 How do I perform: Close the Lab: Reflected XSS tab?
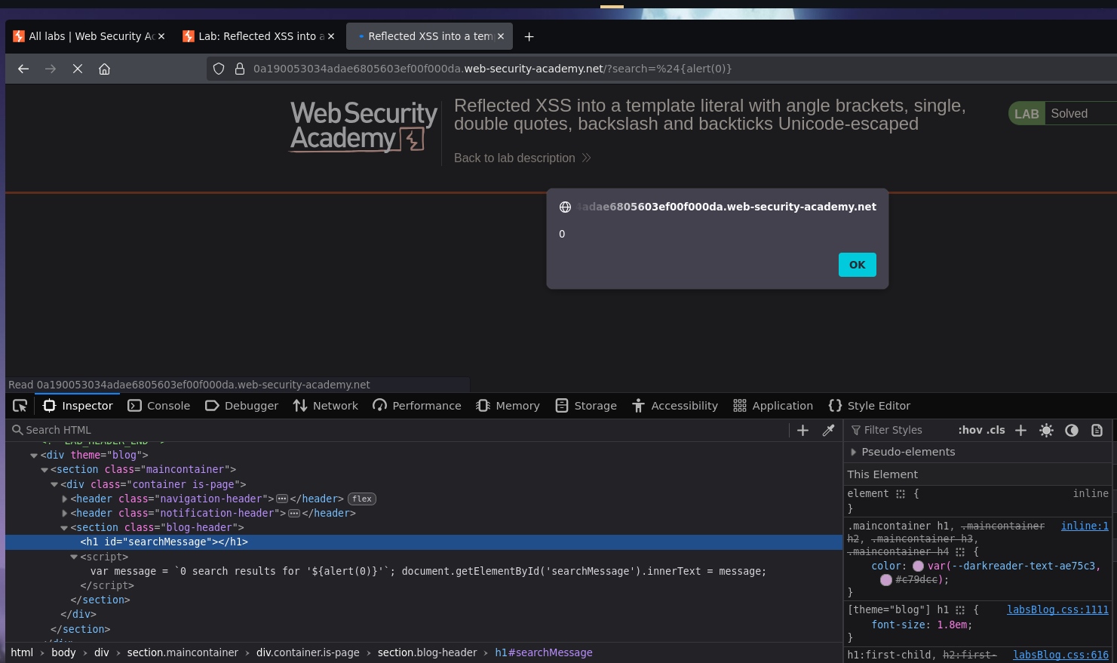point(331,36)
